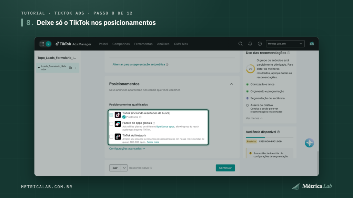Click info icon beside Pacote de apps globais
The width and height of the screenshot is (353, 198).
[154, 123]
